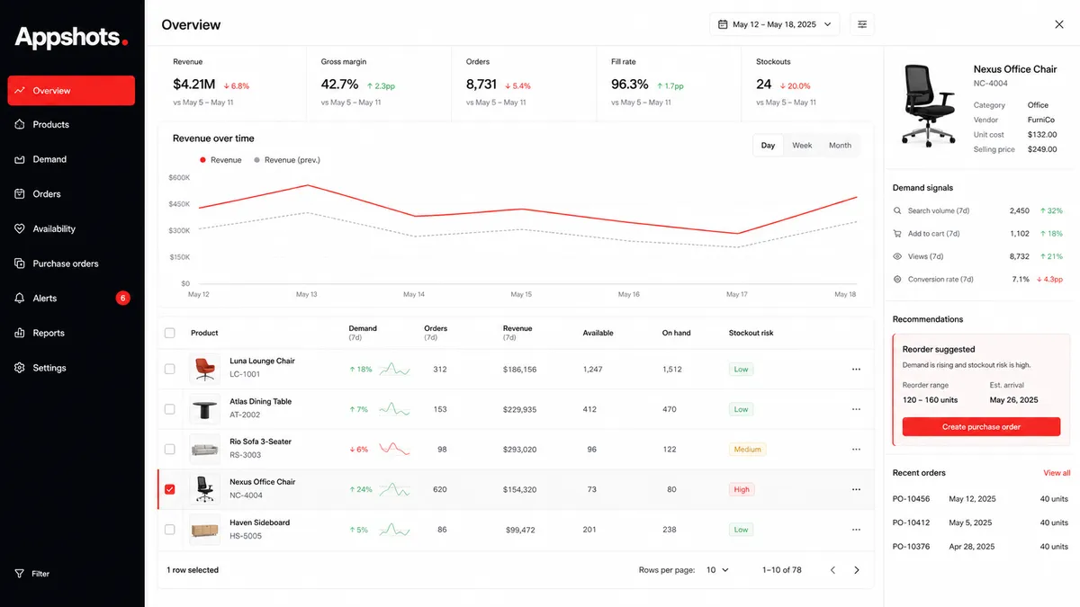
Task: Open recent order PO-10456
Action: tap(980, 499)
